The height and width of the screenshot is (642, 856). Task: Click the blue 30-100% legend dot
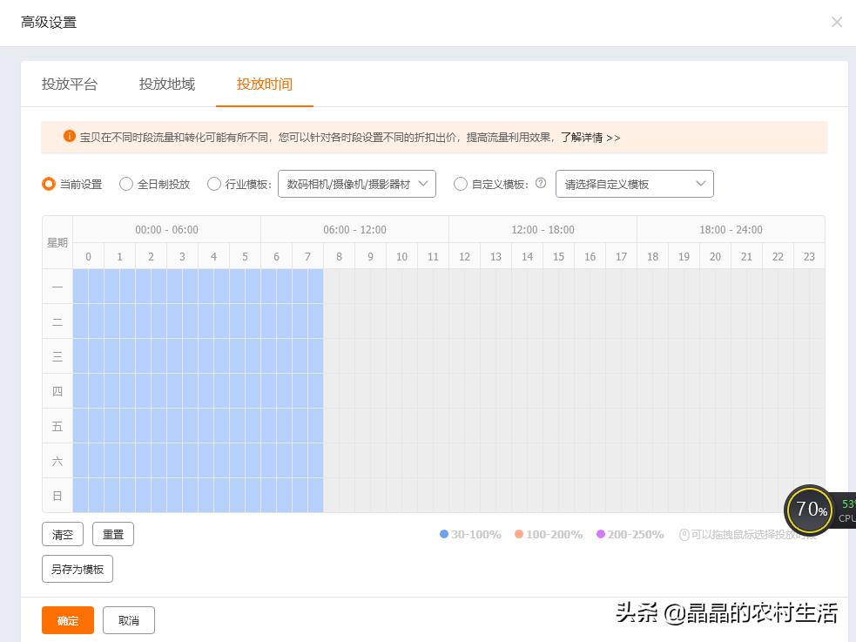point(444,534)
